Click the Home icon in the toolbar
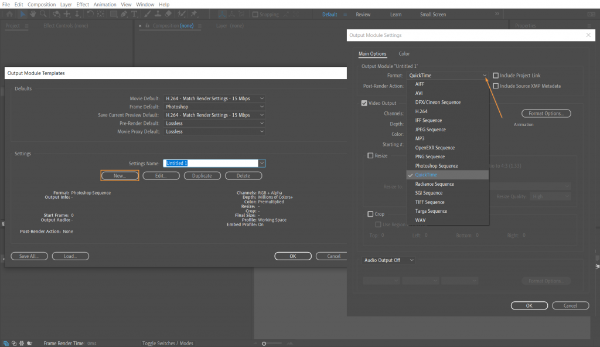The image size is (600, 347). (x=9, y=14)
